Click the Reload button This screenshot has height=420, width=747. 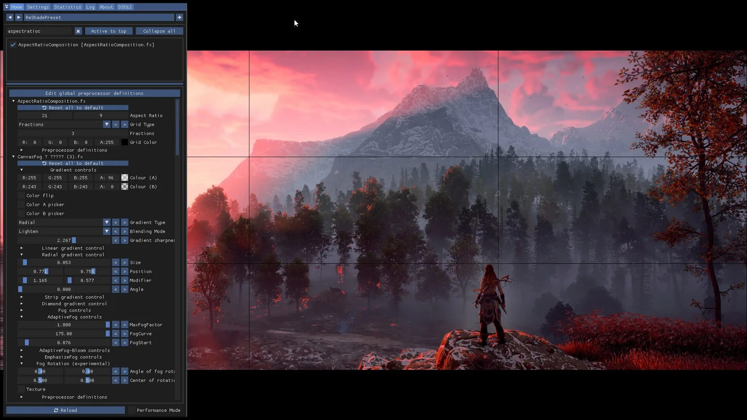point(65,410)
